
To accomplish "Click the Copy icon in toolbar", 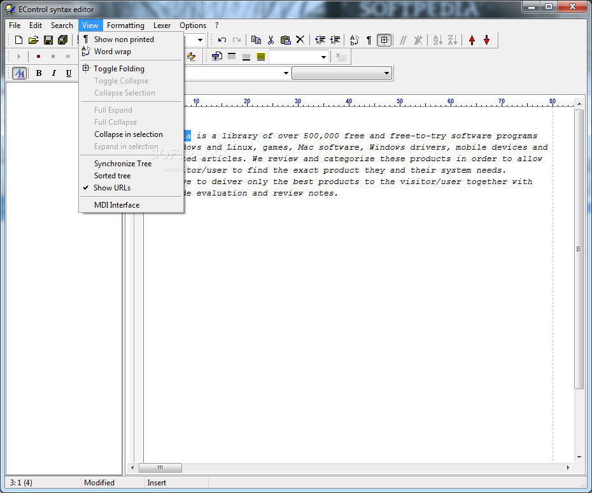I will coord(256,39).
